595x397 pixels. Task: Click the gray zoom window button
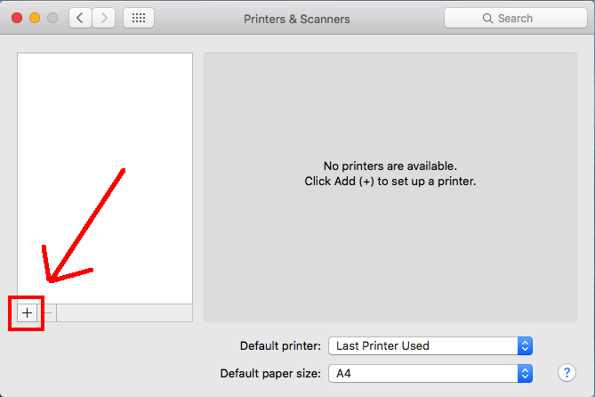(x=53, y=18)
